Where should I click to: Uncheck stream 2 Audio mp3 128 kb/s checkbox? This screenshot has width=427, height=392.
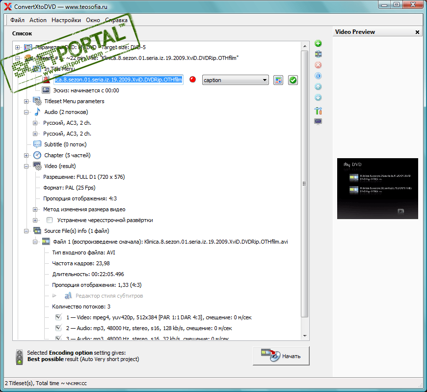tap(58, 328)
